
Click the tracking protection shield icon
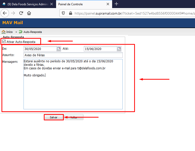click(63, 13)
